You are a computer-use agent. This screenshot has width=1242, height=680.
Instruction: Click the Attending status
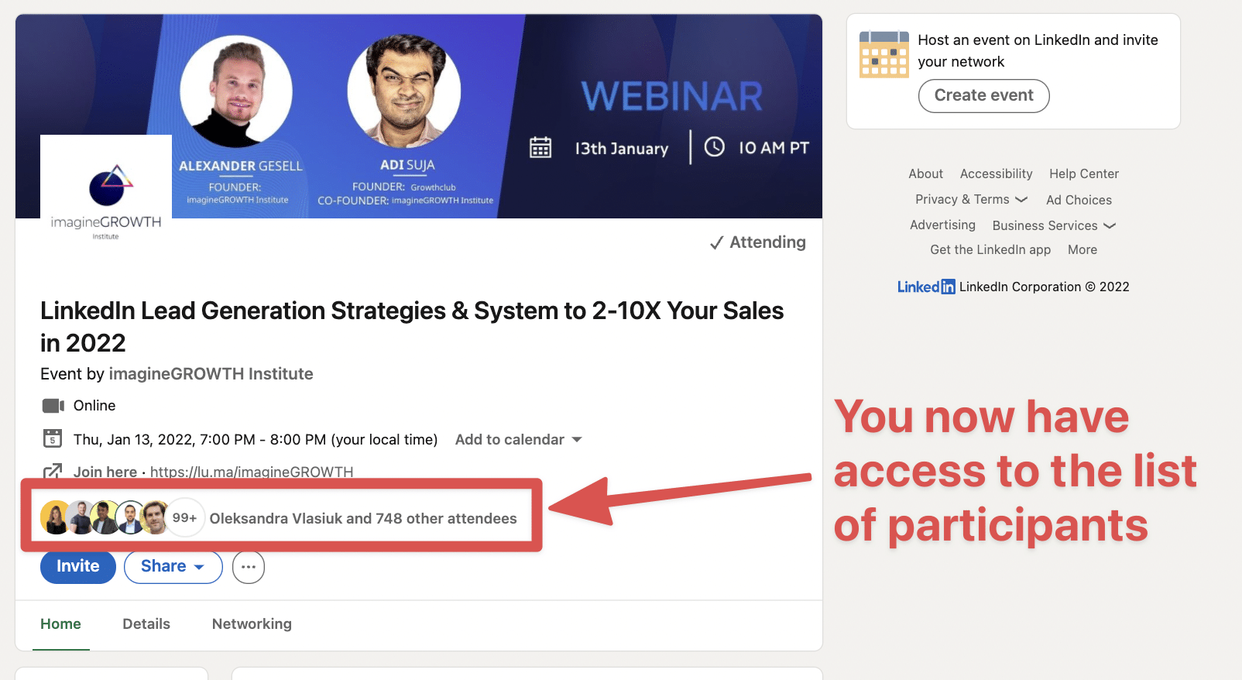[x=757, y=242]
